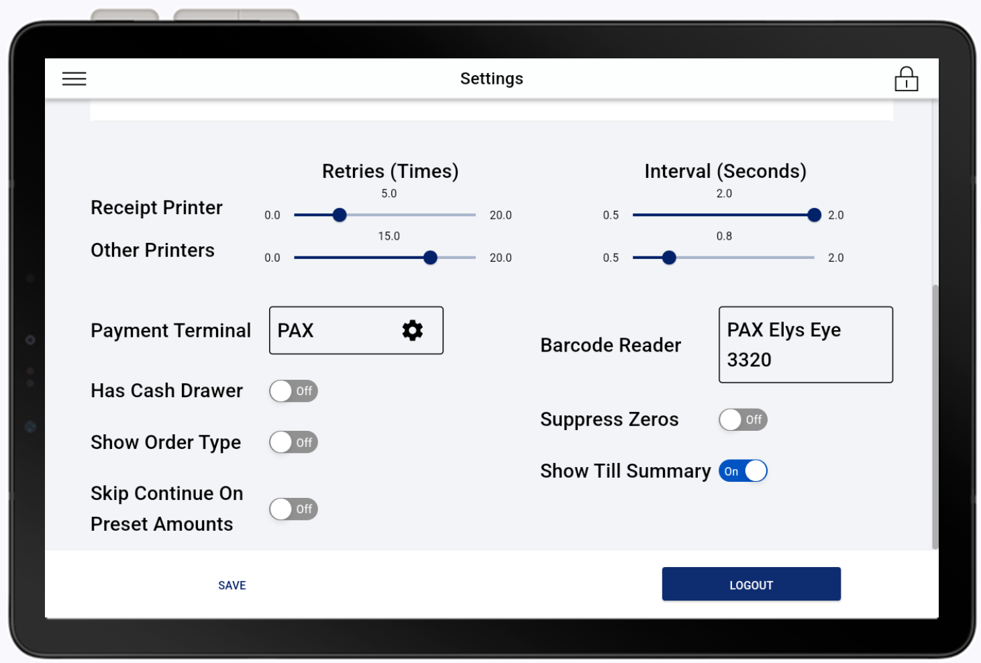Click the LOGOUT button
The image size is (981, 663).
point(752,584)
